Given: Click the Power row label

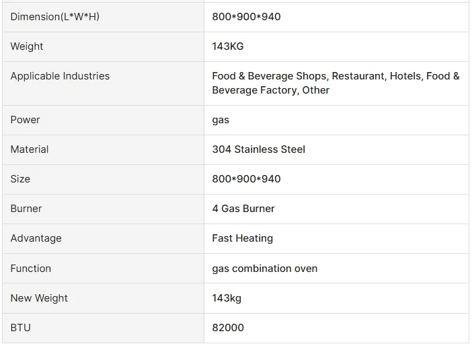Looking at the screenshot, I should point(26,120).
